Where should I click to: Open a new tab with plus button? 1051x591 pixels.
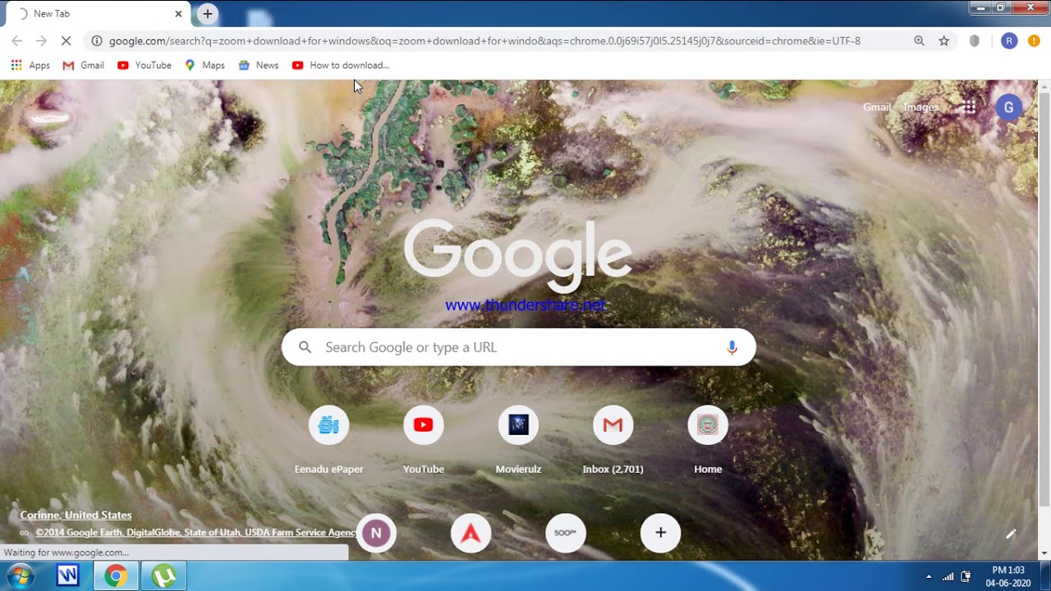point(208,14)
